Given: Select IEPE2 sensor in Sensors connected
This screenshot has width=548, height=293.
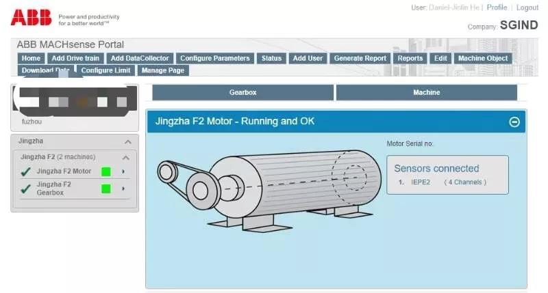Looking at the screenshot, I should pos(420,182).
